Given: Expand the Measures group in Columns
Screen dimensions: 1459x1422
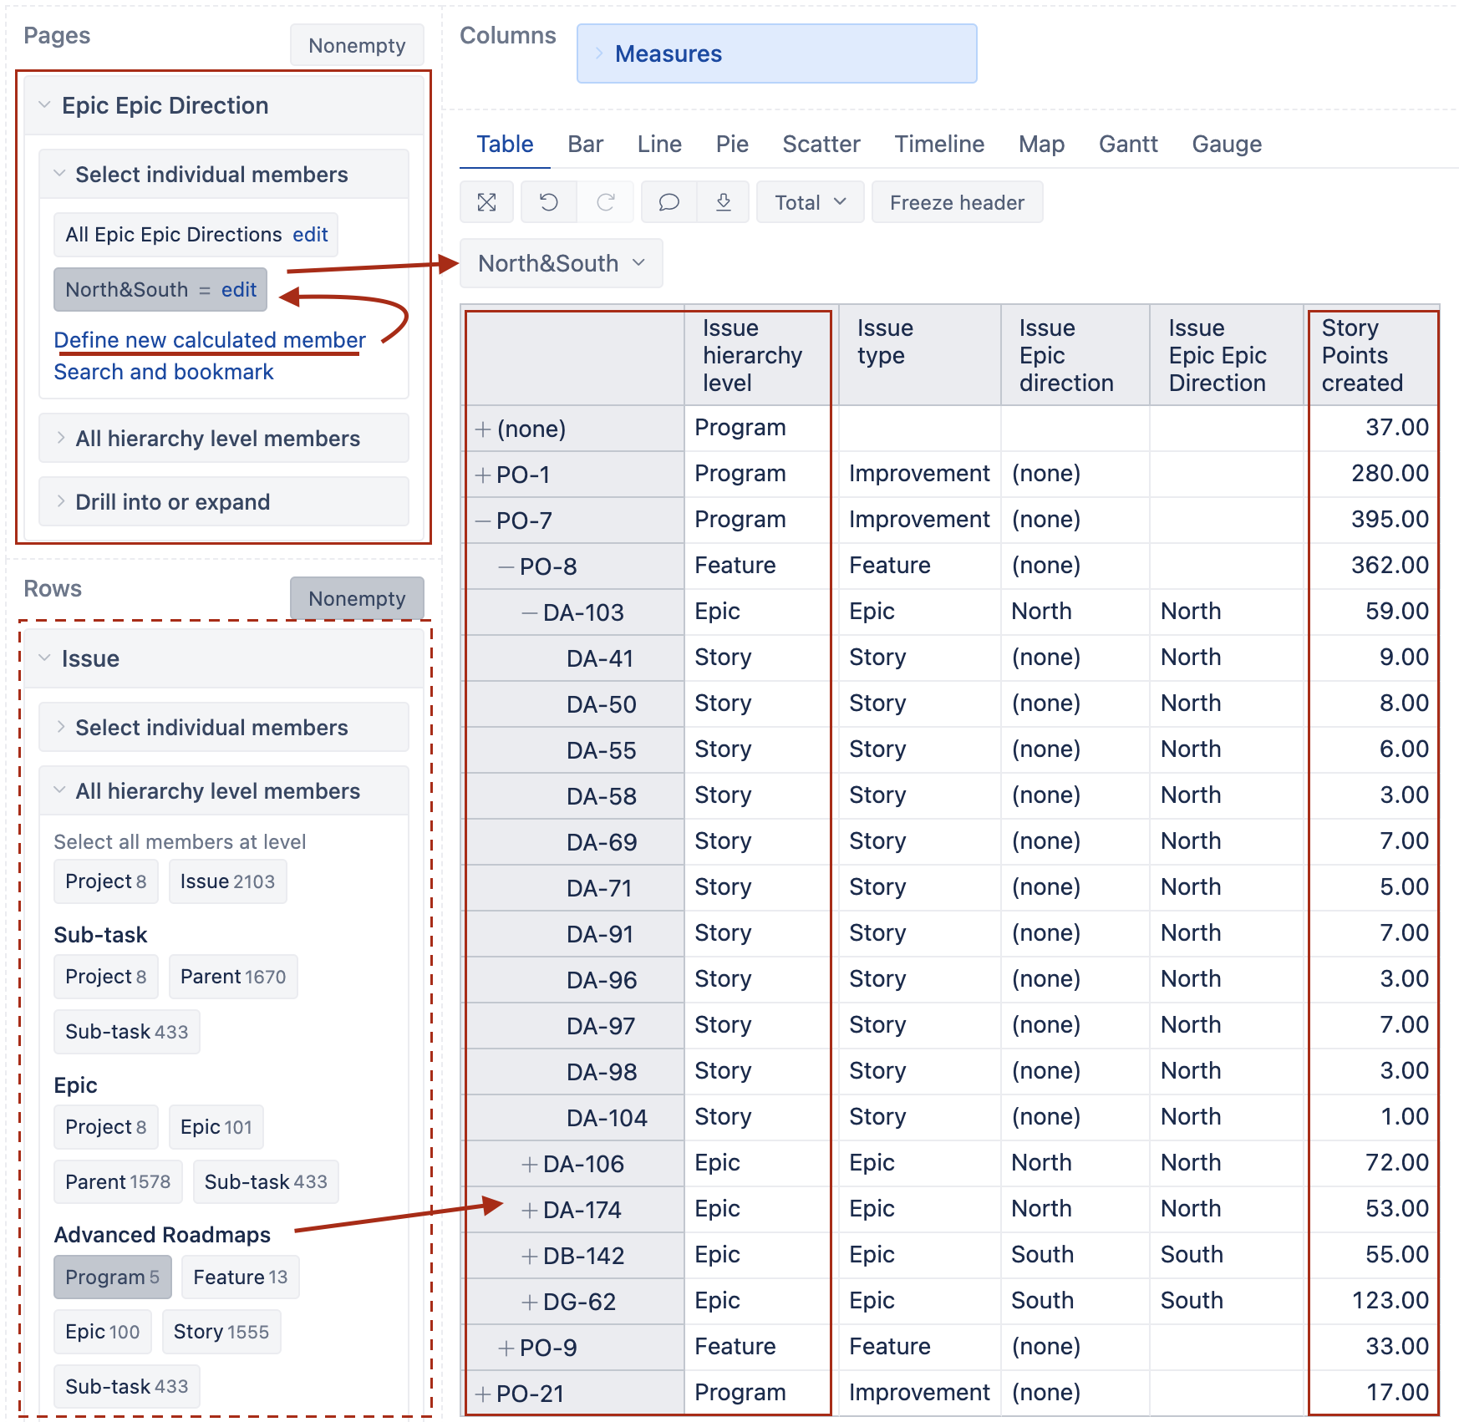Looking at the screenshot, I should coord(598,53).
